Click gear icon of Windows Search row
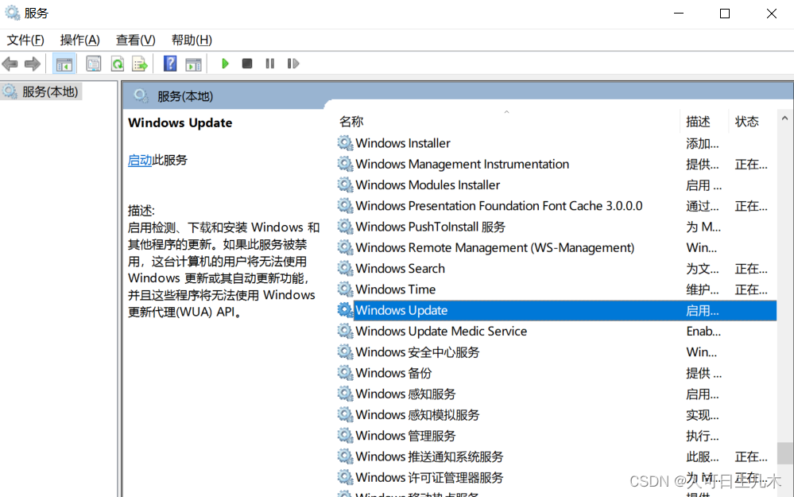 point(346,269)
